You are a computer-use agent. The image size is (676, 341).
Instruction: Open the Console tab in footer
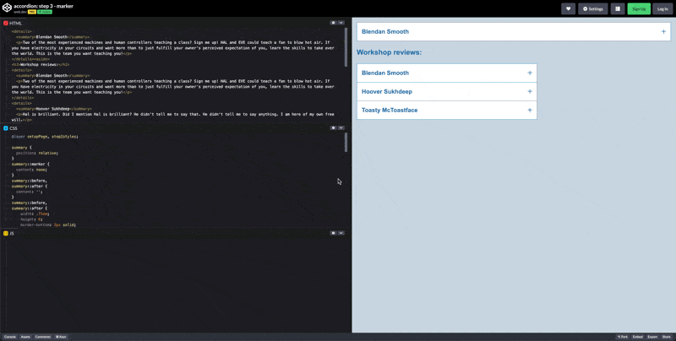pyautogui.click(x=10, y=337)
